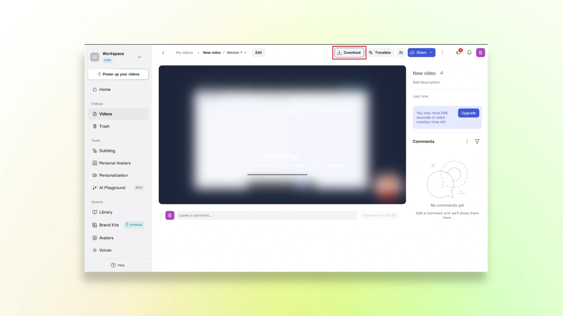The image size is (563, 316).
Task: Open the notifications bell
Action: click(x=469, y=53)
